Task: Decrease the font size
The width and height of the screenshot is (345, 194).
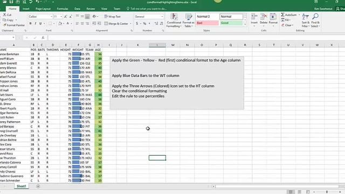Action: 71,17
